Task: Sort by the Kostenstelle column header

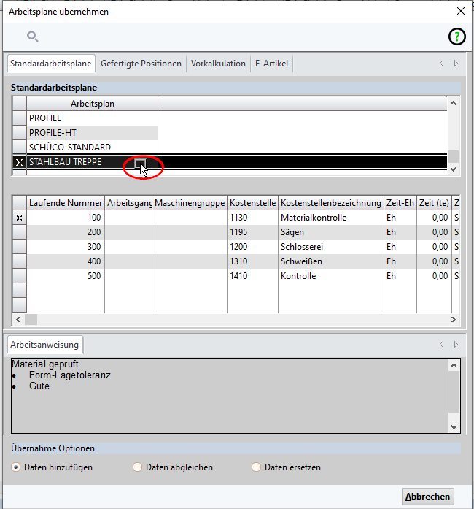Action: pyautogui.click(x=252, y=202)
